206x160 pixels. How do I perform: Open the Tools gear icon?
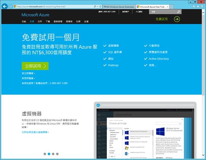pyautogui.click(x=202, y=6)
